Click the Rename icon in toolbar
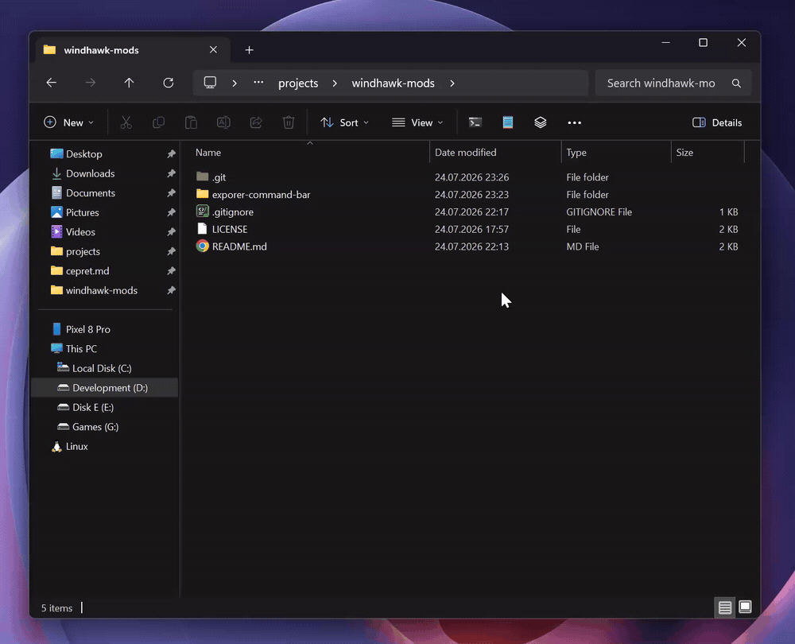The height and width of the screenshot is (644, 795). pos(223,122)
